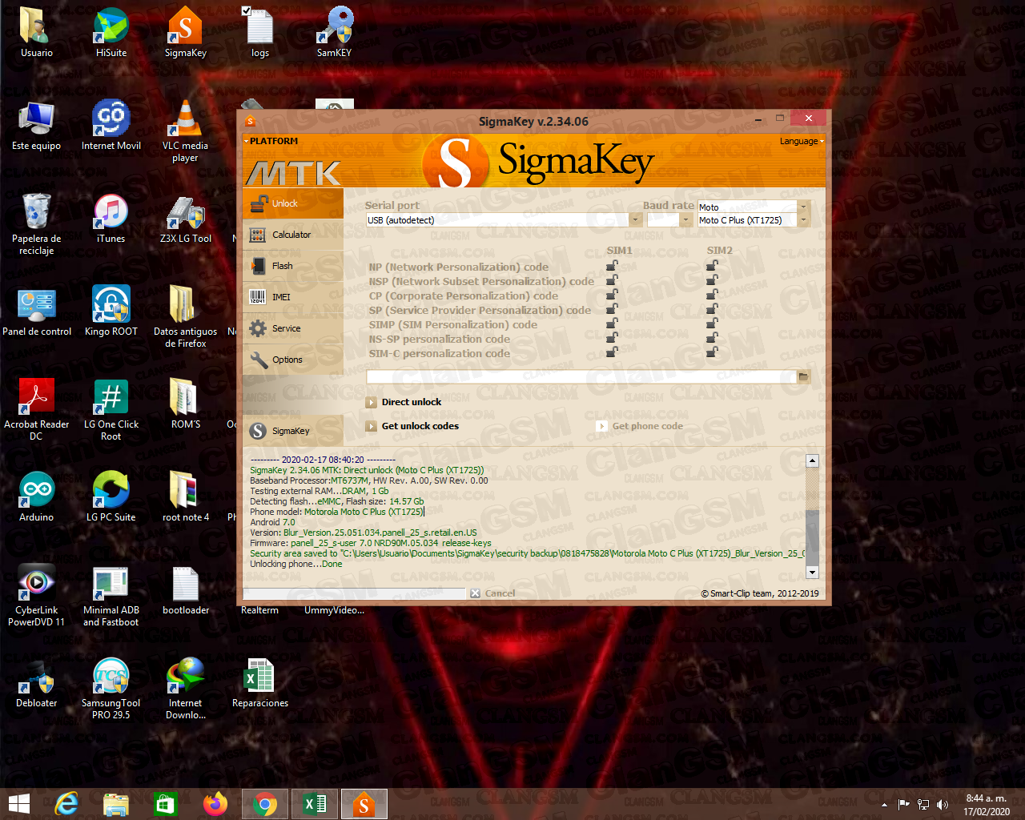1025x820 pixels.
Task: Click the Get phone code button
Action: point(640,426)
